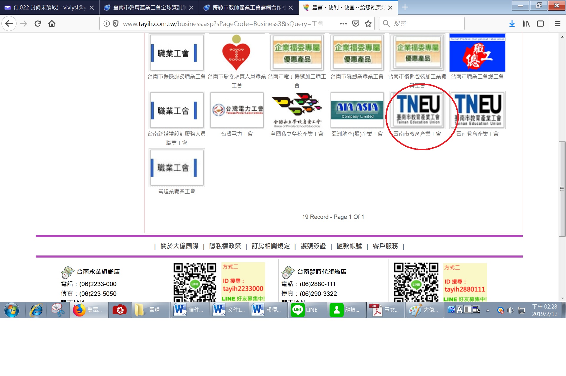
Task: Open 台南市保險服務職業工會 thumbnail
Action: coord(177,52)
